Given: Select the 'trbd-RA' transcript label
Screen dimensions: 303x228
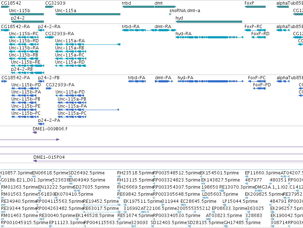Looking at the screenshot, I should click(131, 26).
